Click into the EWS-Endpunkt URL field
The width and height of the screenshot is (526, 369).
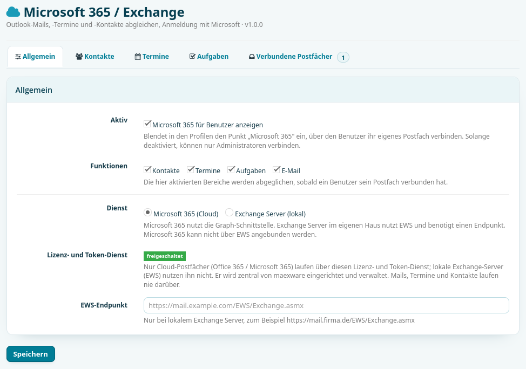click(x=326, y=305)
